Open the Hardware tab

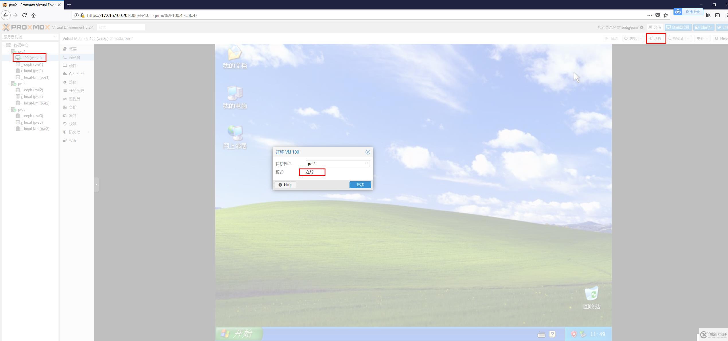coord(73,66)
